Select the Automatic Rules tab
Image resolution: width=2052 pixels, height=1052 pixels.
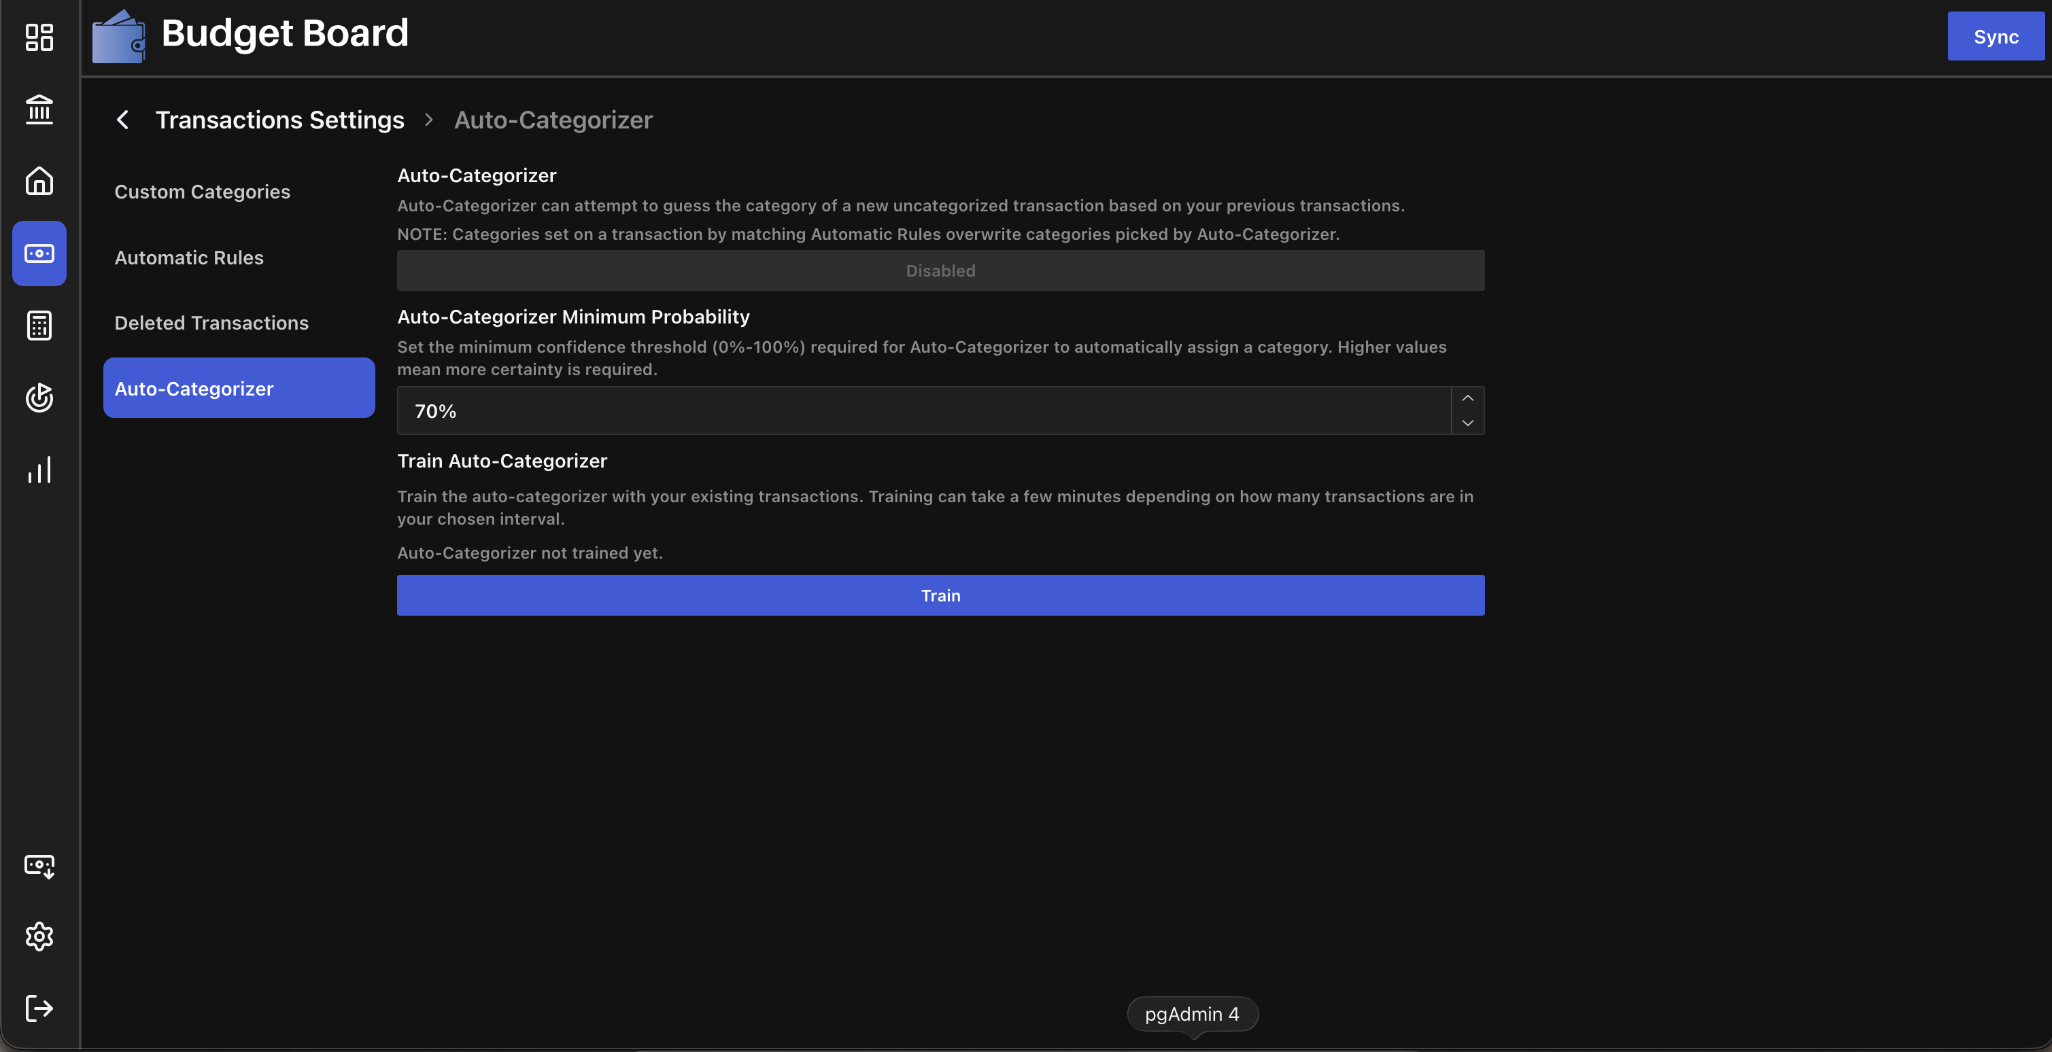pyautogui.click(x=239, y=258)
